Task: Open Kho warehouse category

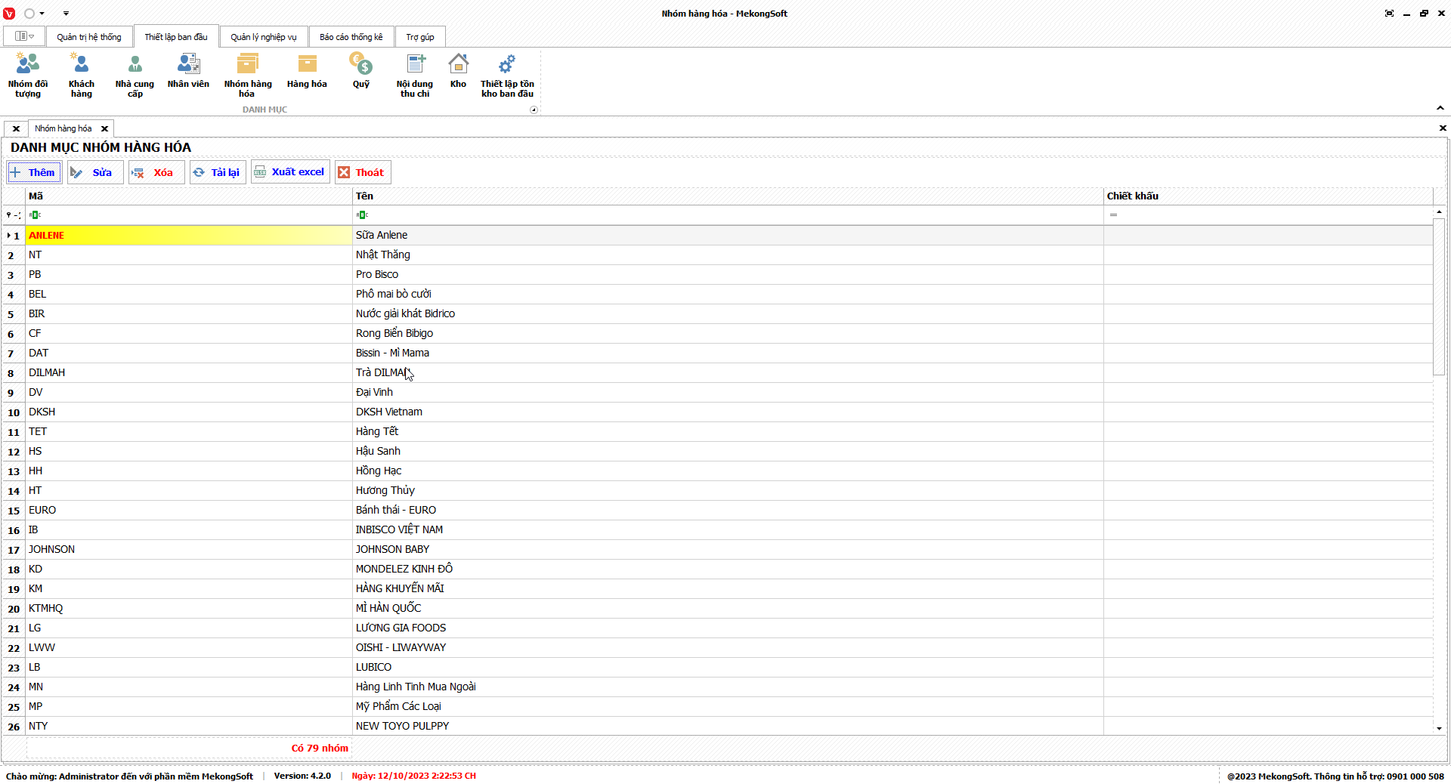Action: (458, 72)
